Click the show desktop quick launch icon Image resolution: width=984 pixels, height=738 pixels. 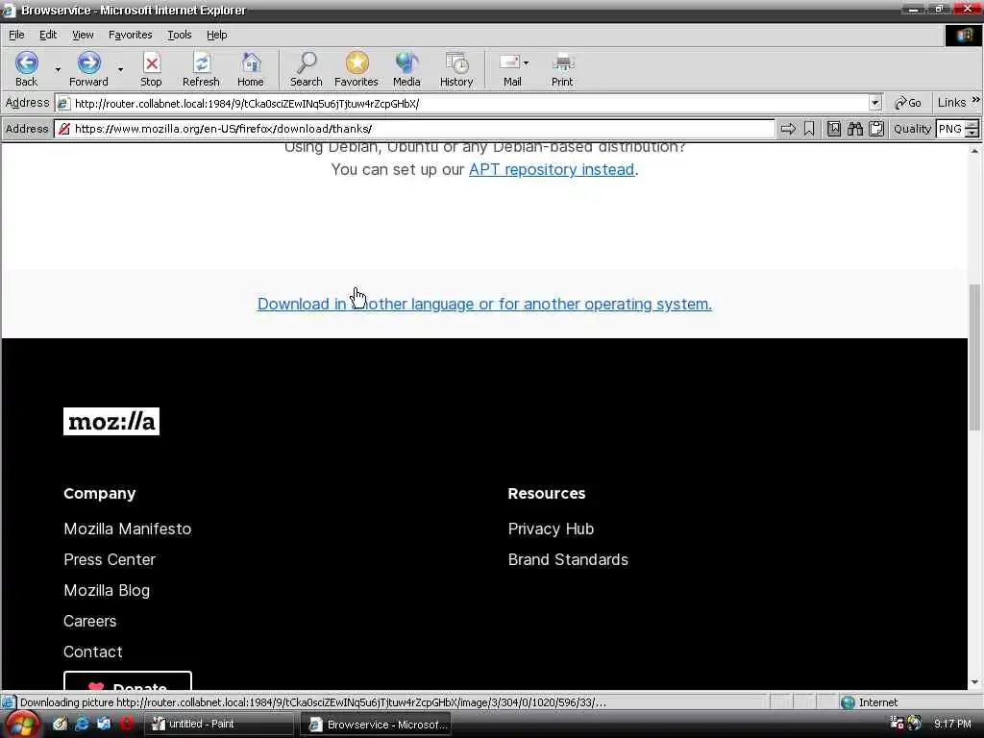60,724
